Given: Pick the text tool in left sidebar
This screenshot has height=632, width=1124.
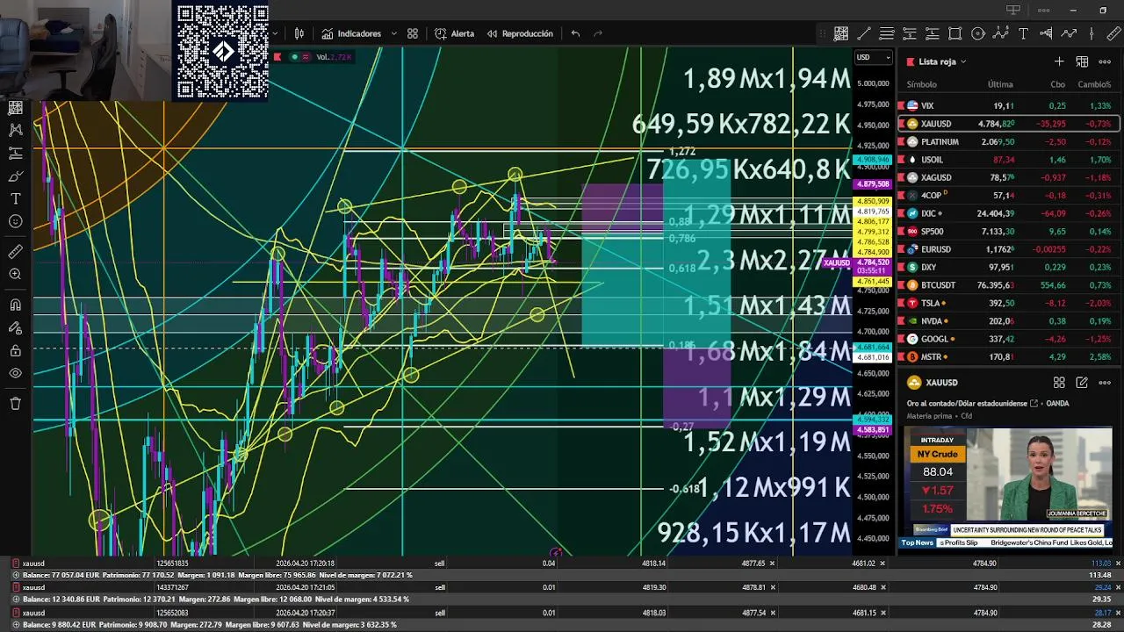Looking at the screenshot, I should 15,198.
